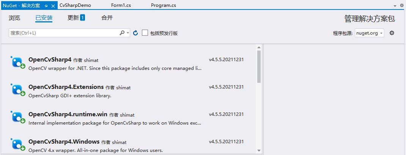Click the OpenCvSharp4.runtime.win package icon
The width and height of the screenshot is (406, 155).
click(x=17, y=117)
